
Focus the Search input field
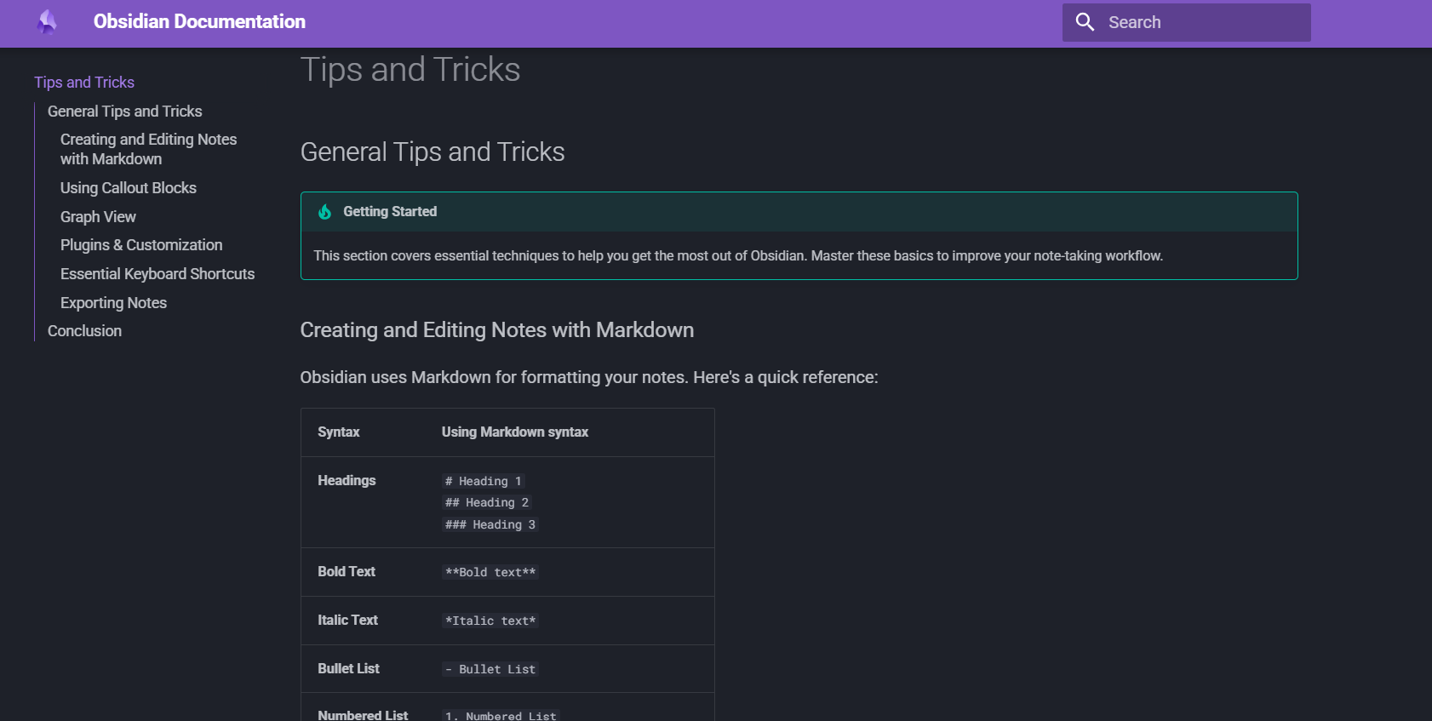(x=1186, y=22)
